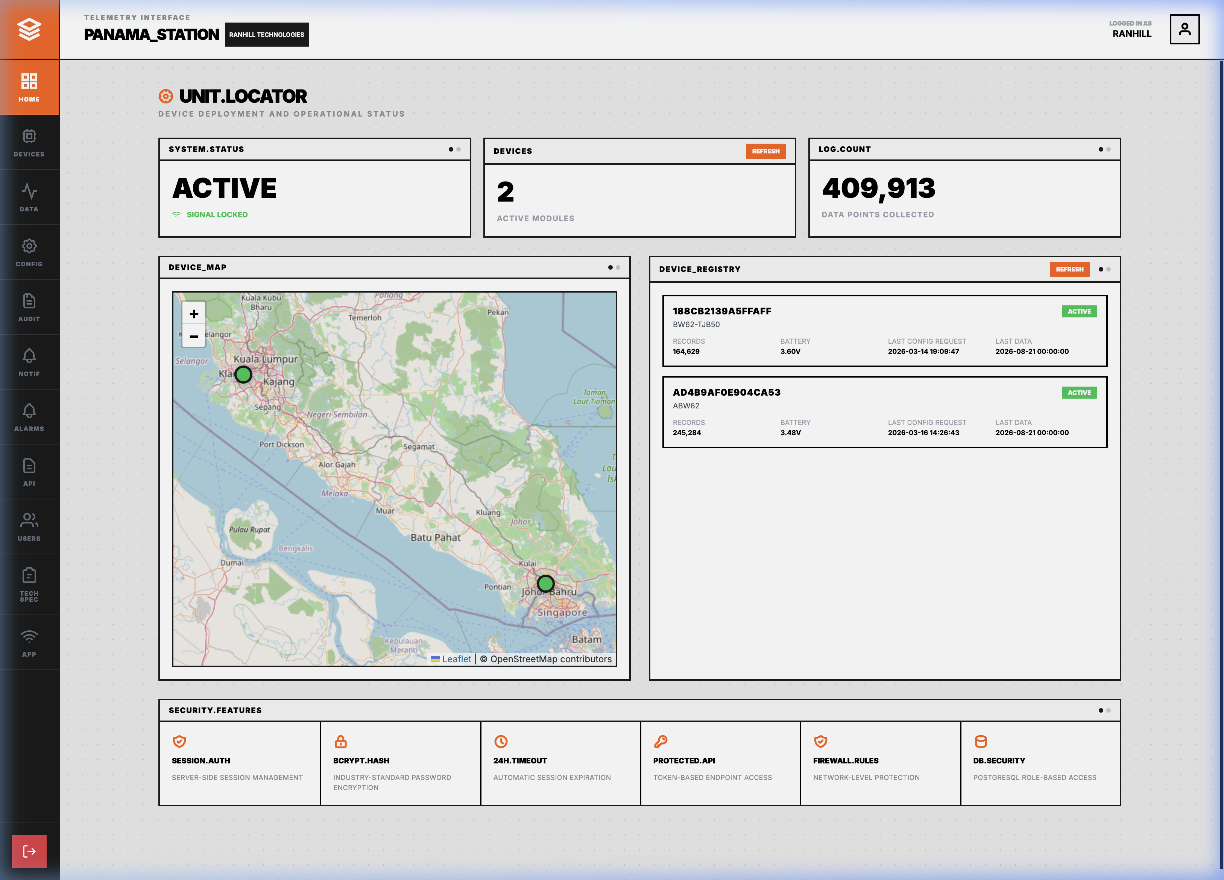Click the 24H.Timeout clock icon
The width and height of the screenshot is (1224, 880).
tap(501, 741)
